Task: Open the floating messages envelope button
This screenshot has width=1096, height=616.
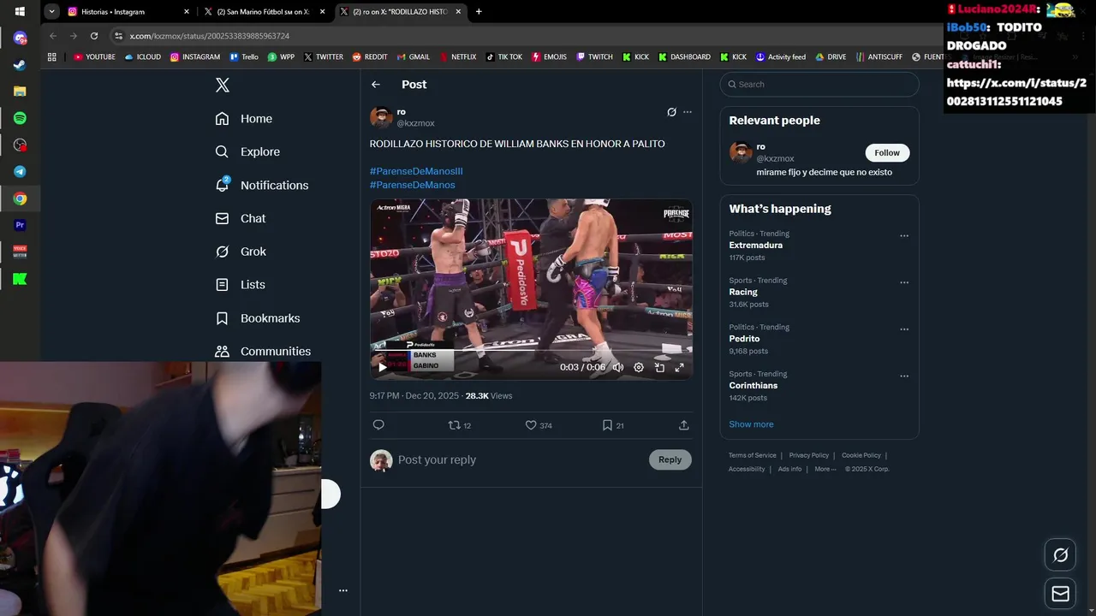Action: 1060,594
